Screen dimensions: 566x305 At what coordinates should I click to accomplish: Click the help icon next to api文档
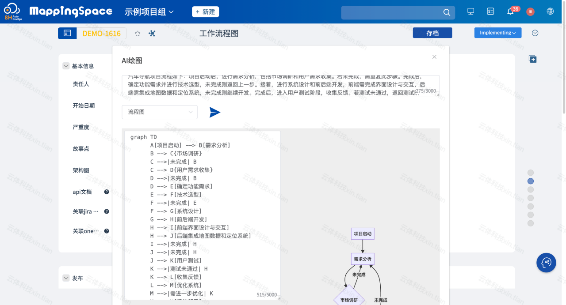point(107,192)
